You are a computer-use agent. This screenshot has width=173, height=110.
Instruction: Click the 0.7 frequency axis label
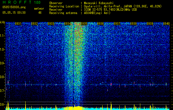coord(2,91)
